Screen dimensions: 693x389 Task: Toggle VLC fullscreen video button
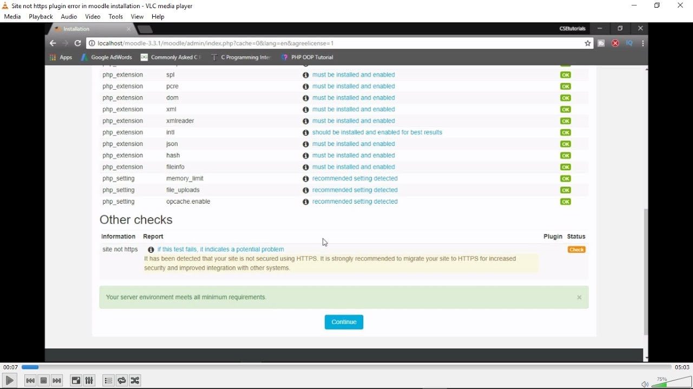pos(76,381)
